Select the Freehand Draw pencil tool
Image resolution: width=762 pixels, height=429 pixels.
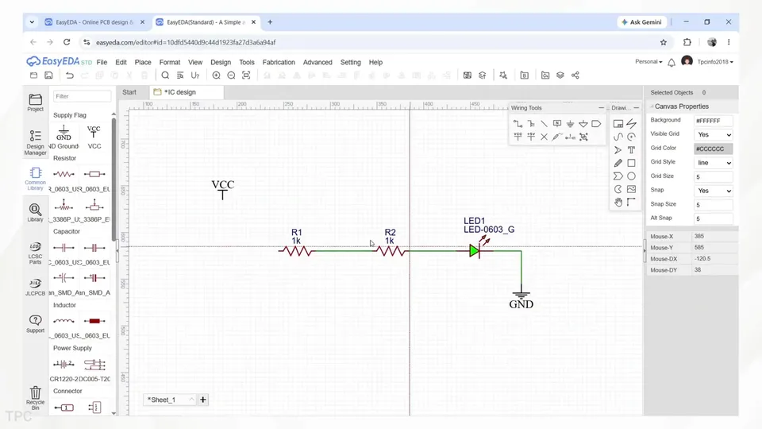click(618, 163)
